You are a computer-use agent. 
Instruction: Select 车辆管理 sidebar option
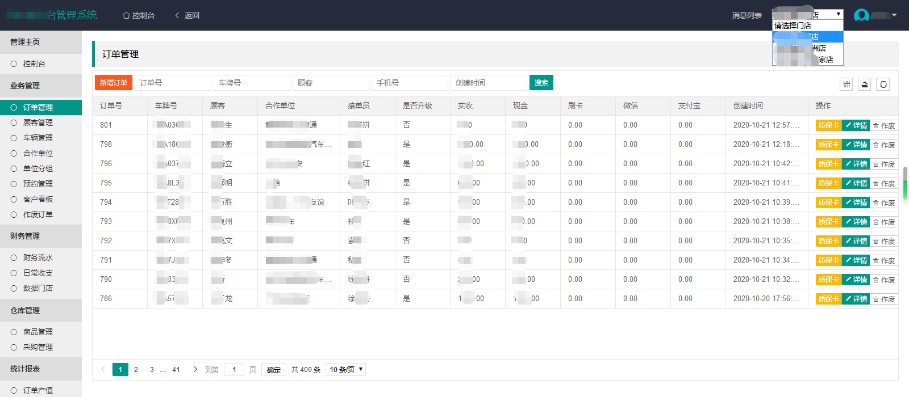(x=37, y=138)
